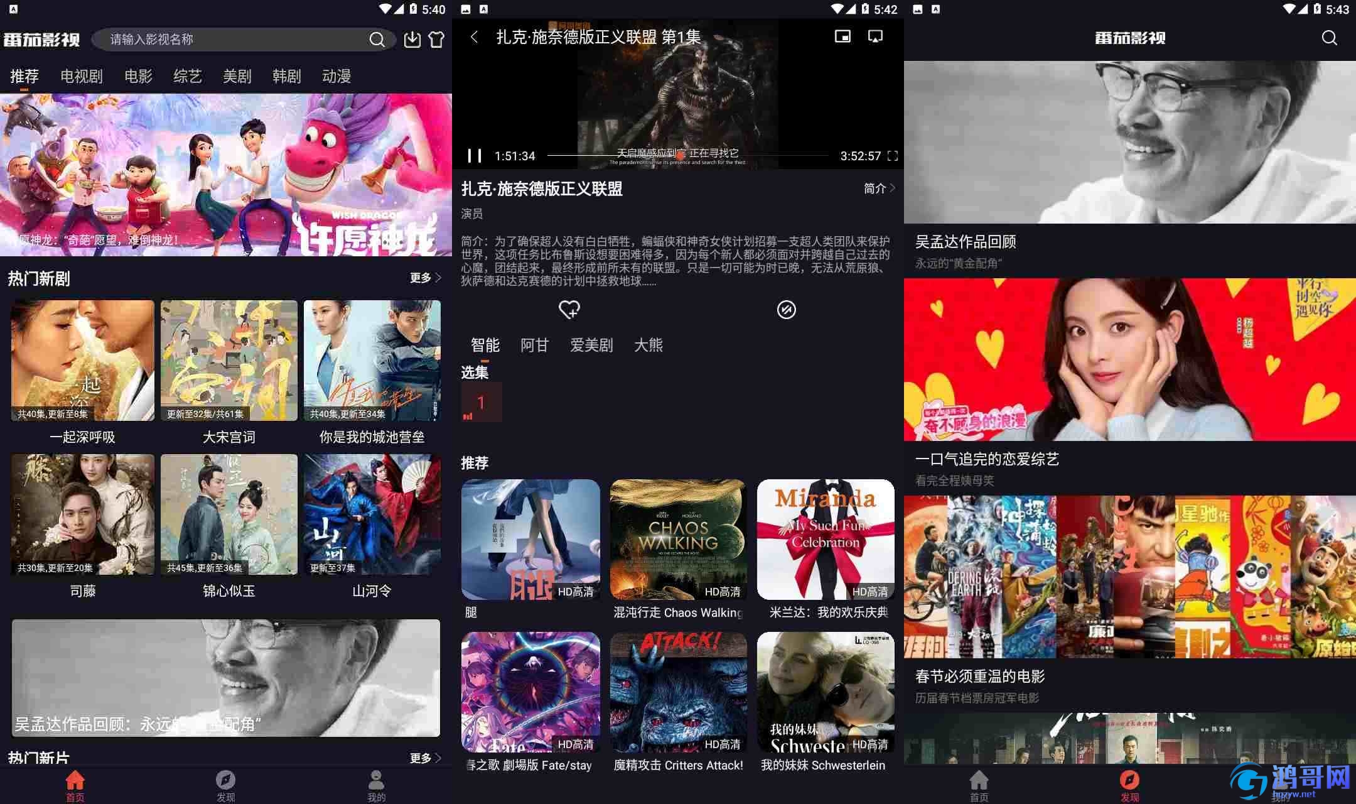
Task: Open the download manager icon
Action: tap(412, 40)
